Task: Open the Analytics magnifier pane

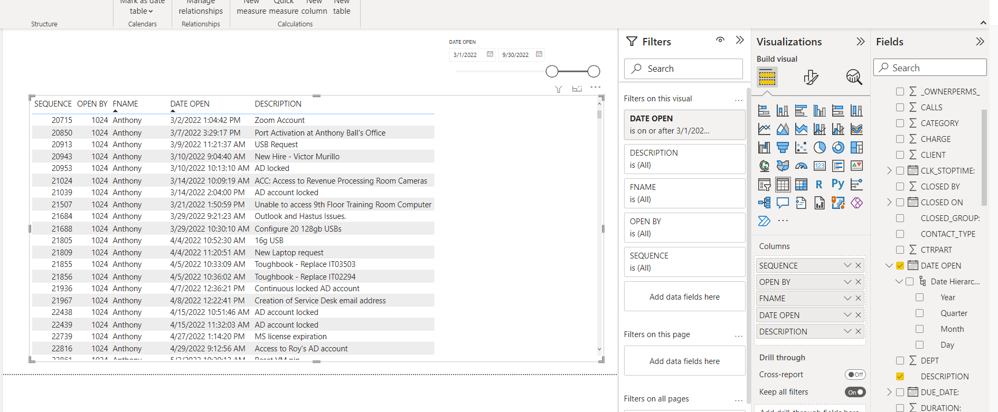Action: pos(854,77)
